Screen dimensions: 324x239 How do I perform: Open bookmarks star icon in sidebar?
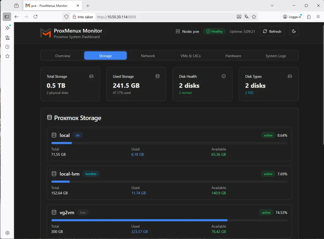click(x=7, y=56)
